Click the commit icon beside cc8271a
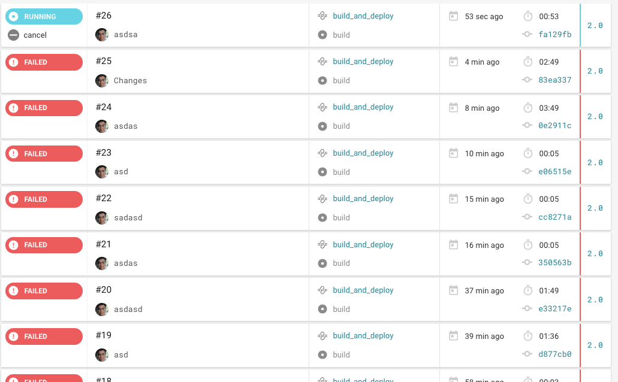Viewport: 618px width, 382px height. pos(527,217)
